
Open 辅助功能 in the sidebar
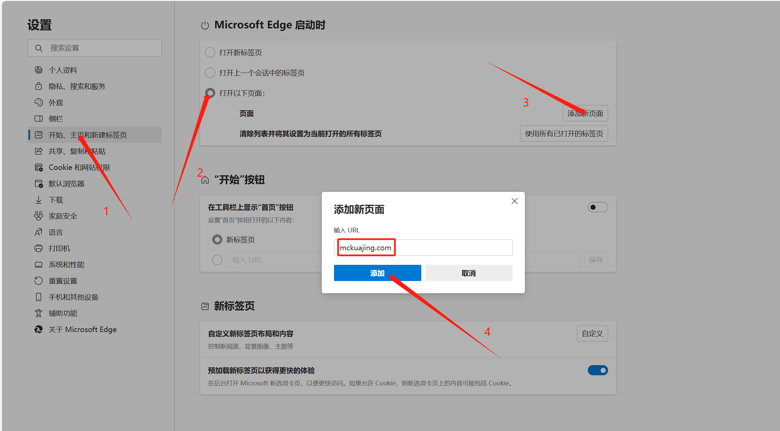tap(95, 313)
